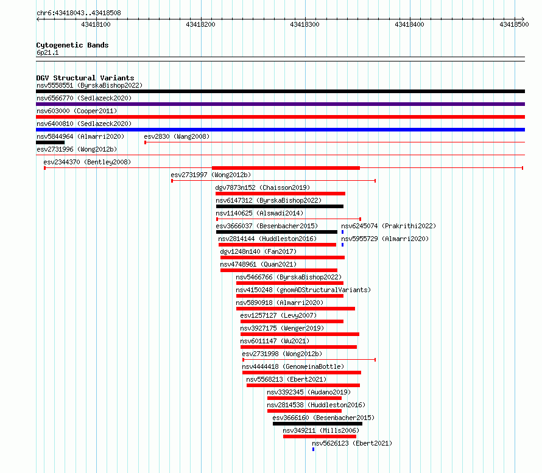Click the nsv5558551 (ByrskaBishop2022) variant label
This screenshot has width=542, height=473.
coord(90,85)
